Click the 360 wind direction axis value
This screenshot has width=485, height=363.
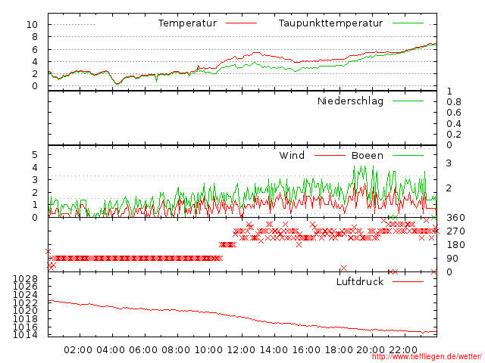pyautogui.click(x=455, y=218)
